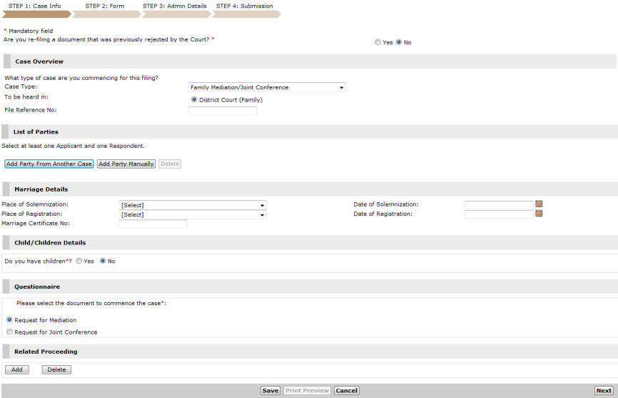Click Add Party From Another Case button
The width and height of the screenshot is (618, 398).
coord(49,164)
